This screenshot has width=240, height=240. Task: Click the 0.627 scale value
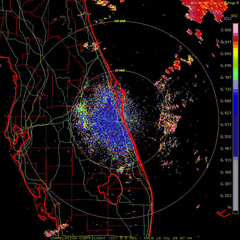[226, 113]
